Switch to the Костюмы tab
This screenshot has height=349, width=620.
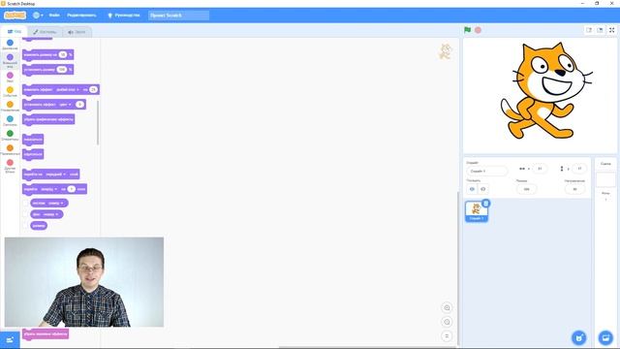(46, 32)
